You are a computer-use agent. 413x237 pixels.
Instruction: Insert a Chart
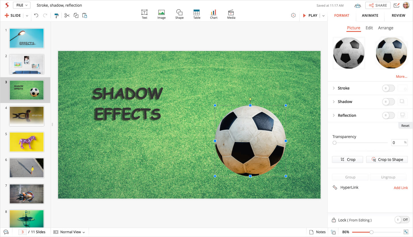(x=214, y=14)
